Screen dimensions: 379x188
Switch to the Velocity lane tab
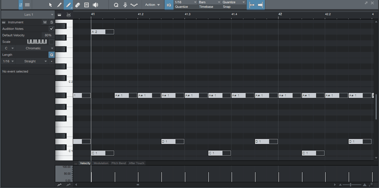[85, 163]
